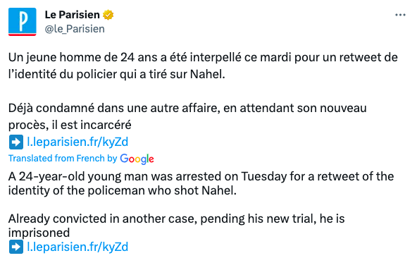Click the paragraph starting "A 24-year-old"
The width and height of the screenshot is (417, 258).
point(201,183)
